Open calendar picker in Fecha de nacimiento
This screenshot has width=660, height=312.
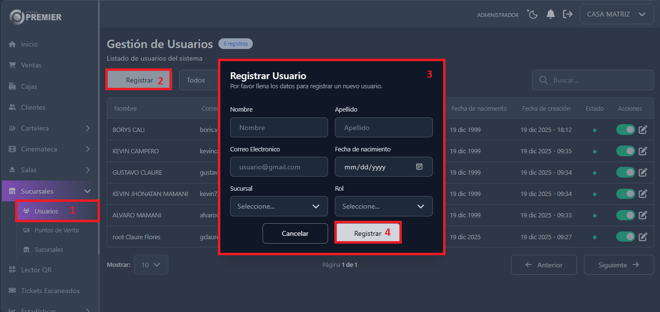(x=419, y=166)
